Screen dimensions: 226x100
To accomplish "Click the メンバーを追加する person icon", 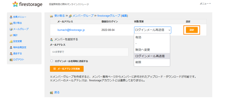I will pyautogui.click(x=52, y=39).
